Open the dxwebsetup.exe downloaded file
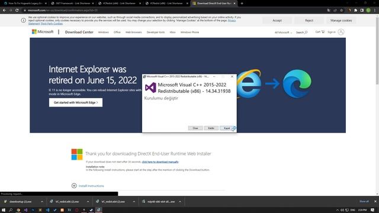The width and height of the screenshot is (379, 213). coord(20,202)
